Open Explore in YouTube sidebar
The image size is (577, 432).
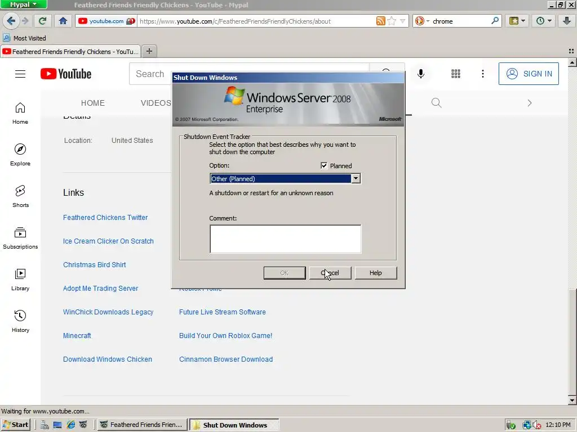pos(20,155)
